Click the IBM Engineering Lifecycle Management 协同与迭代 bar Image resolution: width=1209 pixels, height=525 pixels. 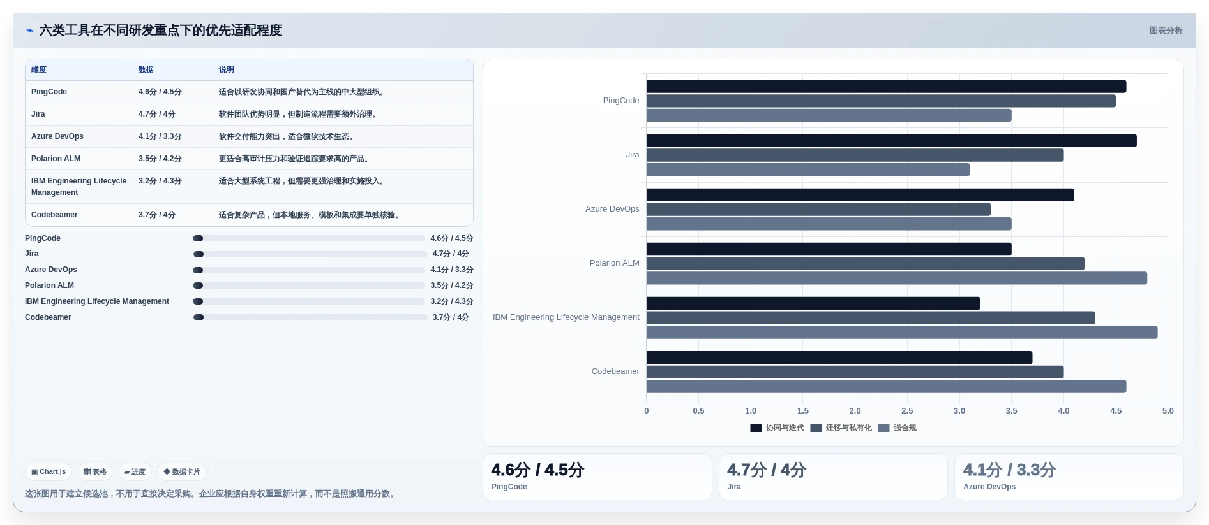point(813,303)
